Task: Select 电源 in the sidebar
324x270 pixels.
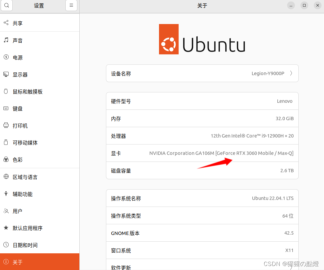Action: click(x=40, y=57)
